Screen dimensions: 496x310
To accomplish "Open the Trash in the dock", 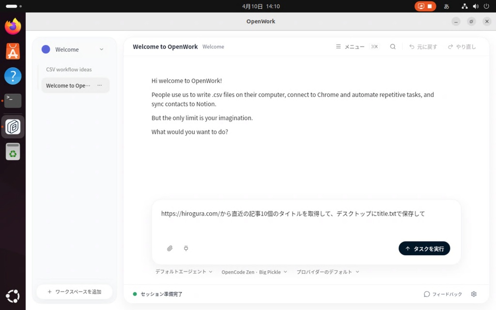I will tap(13, 152).
